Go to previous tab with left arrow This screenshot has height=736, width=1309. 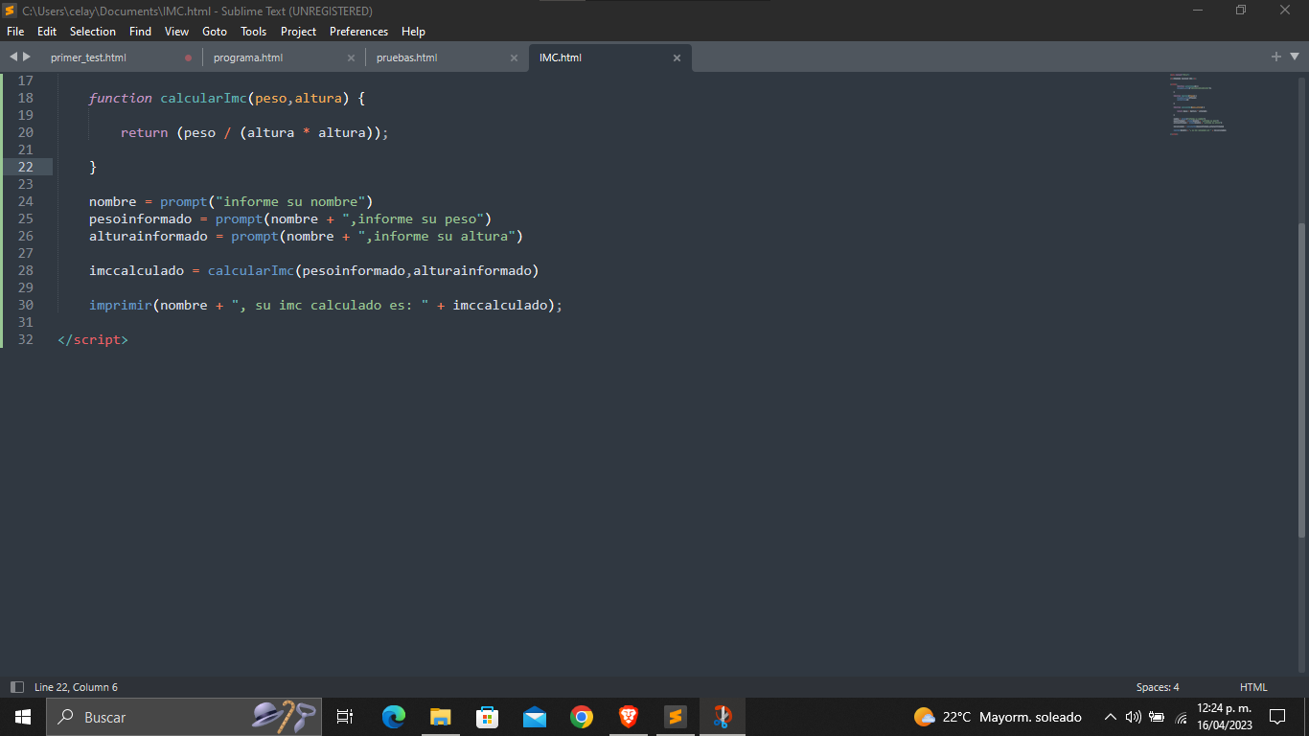pos(13,57)
